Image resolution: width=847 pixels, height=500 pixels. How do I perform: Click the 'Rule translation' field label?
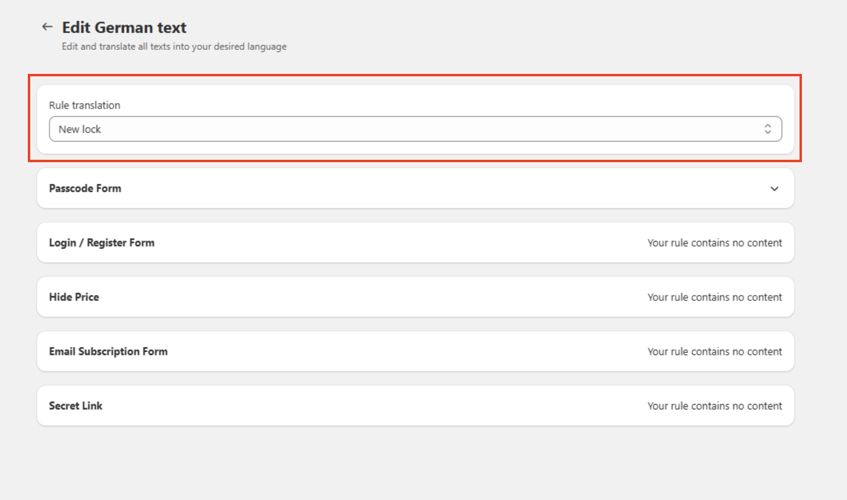click(84, 105)
